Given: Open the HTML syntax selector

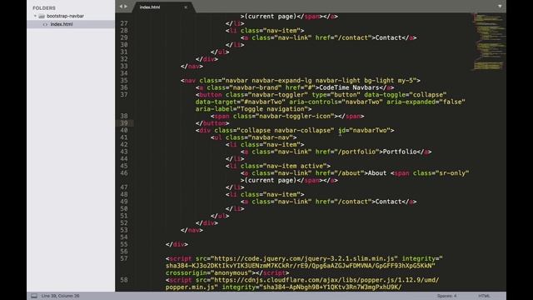Looking at the screenshot, I should [484, 296].
